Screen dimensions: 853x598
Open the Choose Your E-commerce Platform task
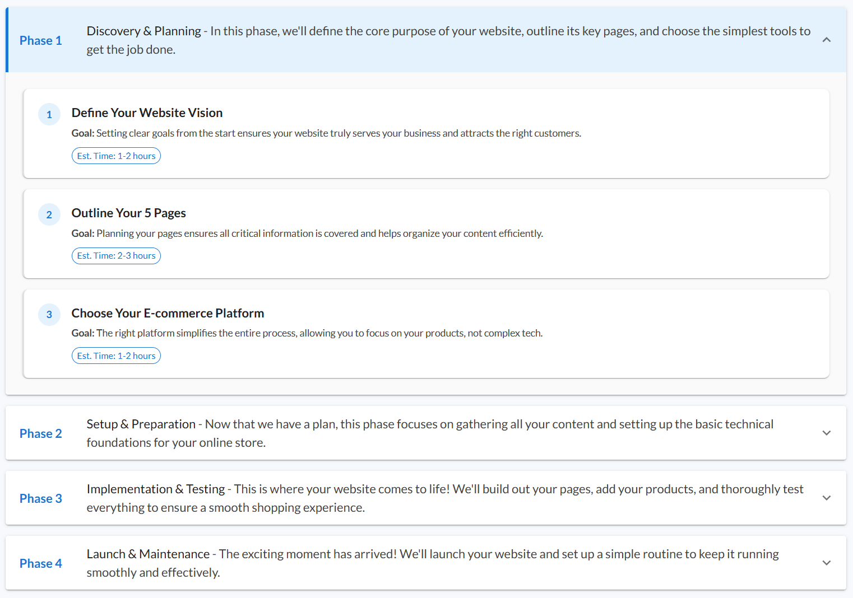(168, 313)
